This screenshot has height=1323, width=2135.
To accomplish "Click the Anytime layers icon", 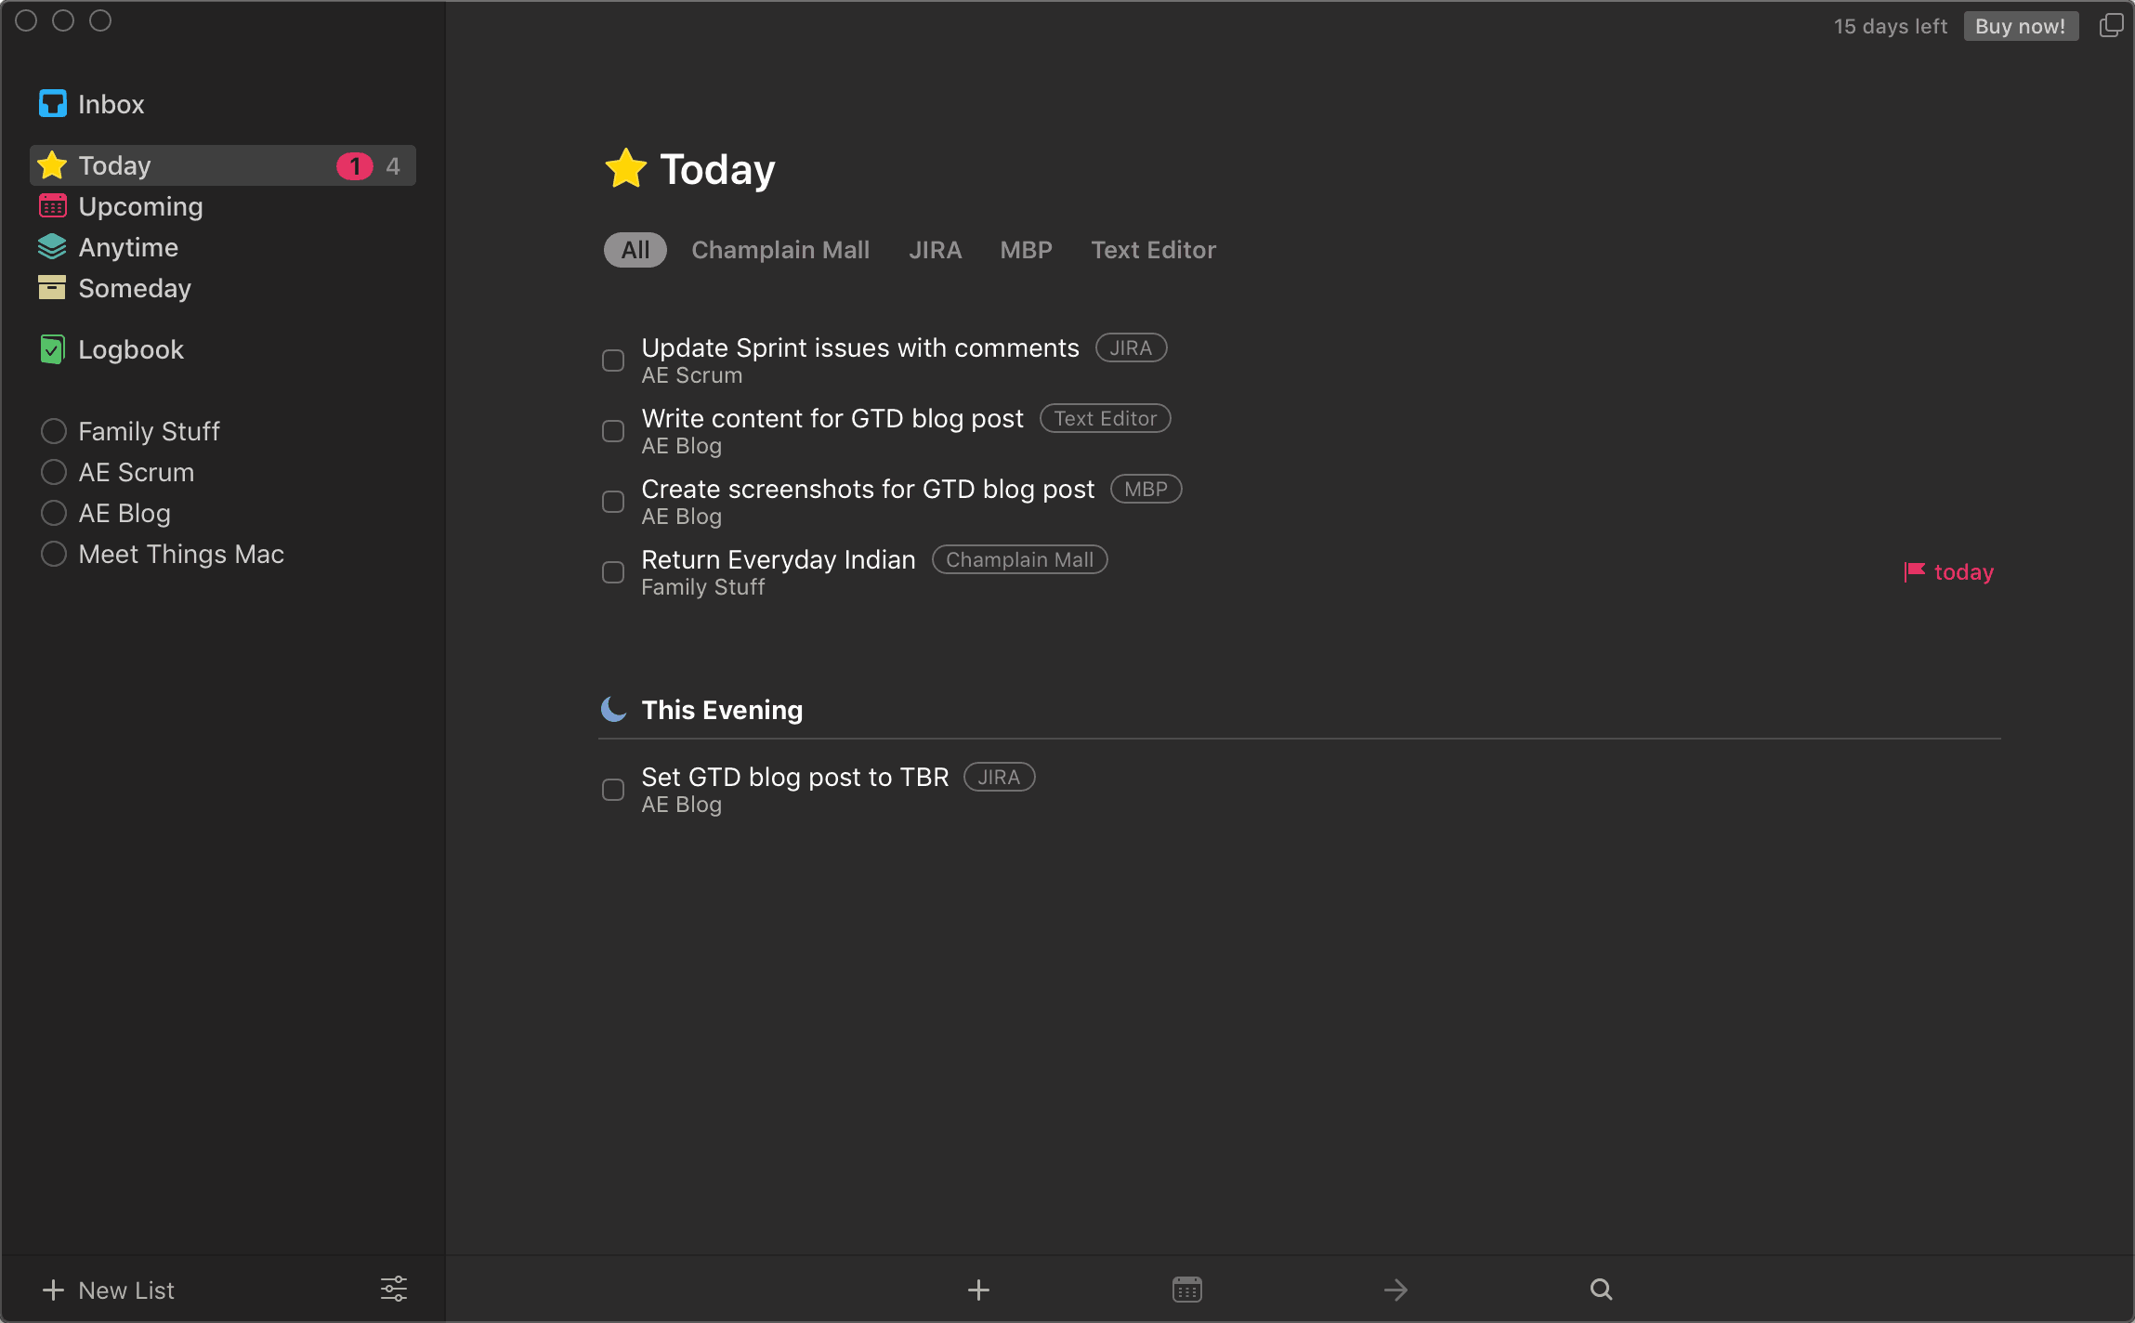I will point(53,247).
